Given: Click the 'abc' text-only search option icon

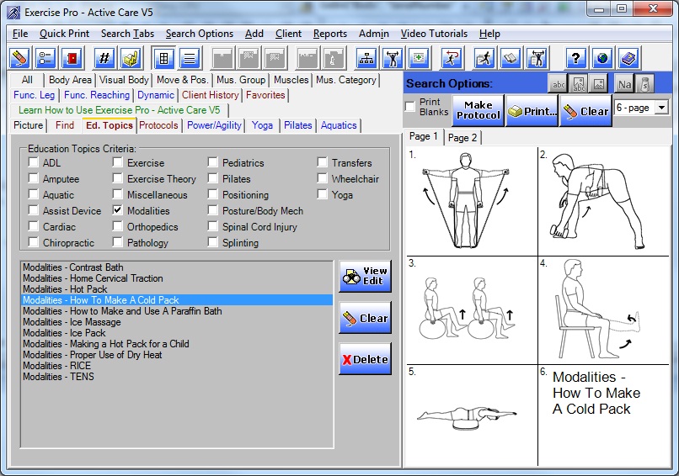Looking at the screenshot, I should click(x=559, y=84).
